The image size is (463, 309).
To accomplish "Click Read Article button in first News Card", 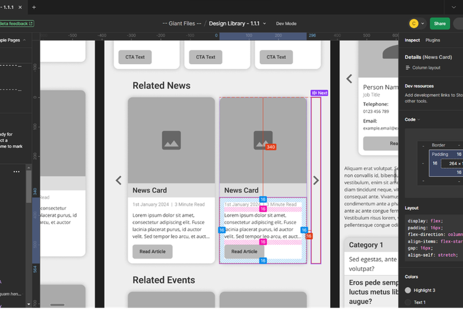I will pos(152,252).
